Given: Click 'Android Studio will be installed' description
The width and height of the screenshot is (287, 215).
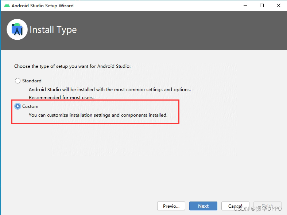Looking at the screenshot, I should tap(110, 90).
